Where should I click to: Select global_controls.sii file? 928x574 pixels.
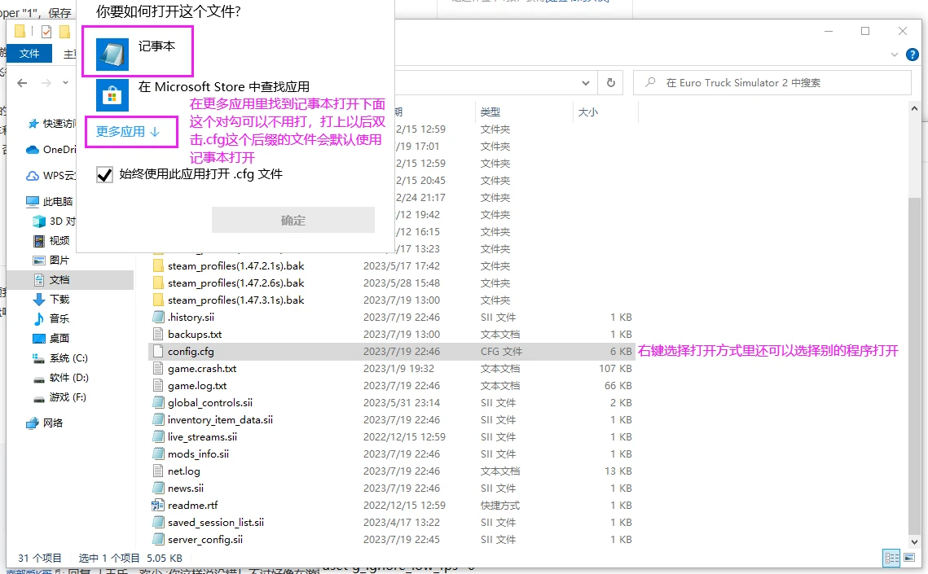209,403
